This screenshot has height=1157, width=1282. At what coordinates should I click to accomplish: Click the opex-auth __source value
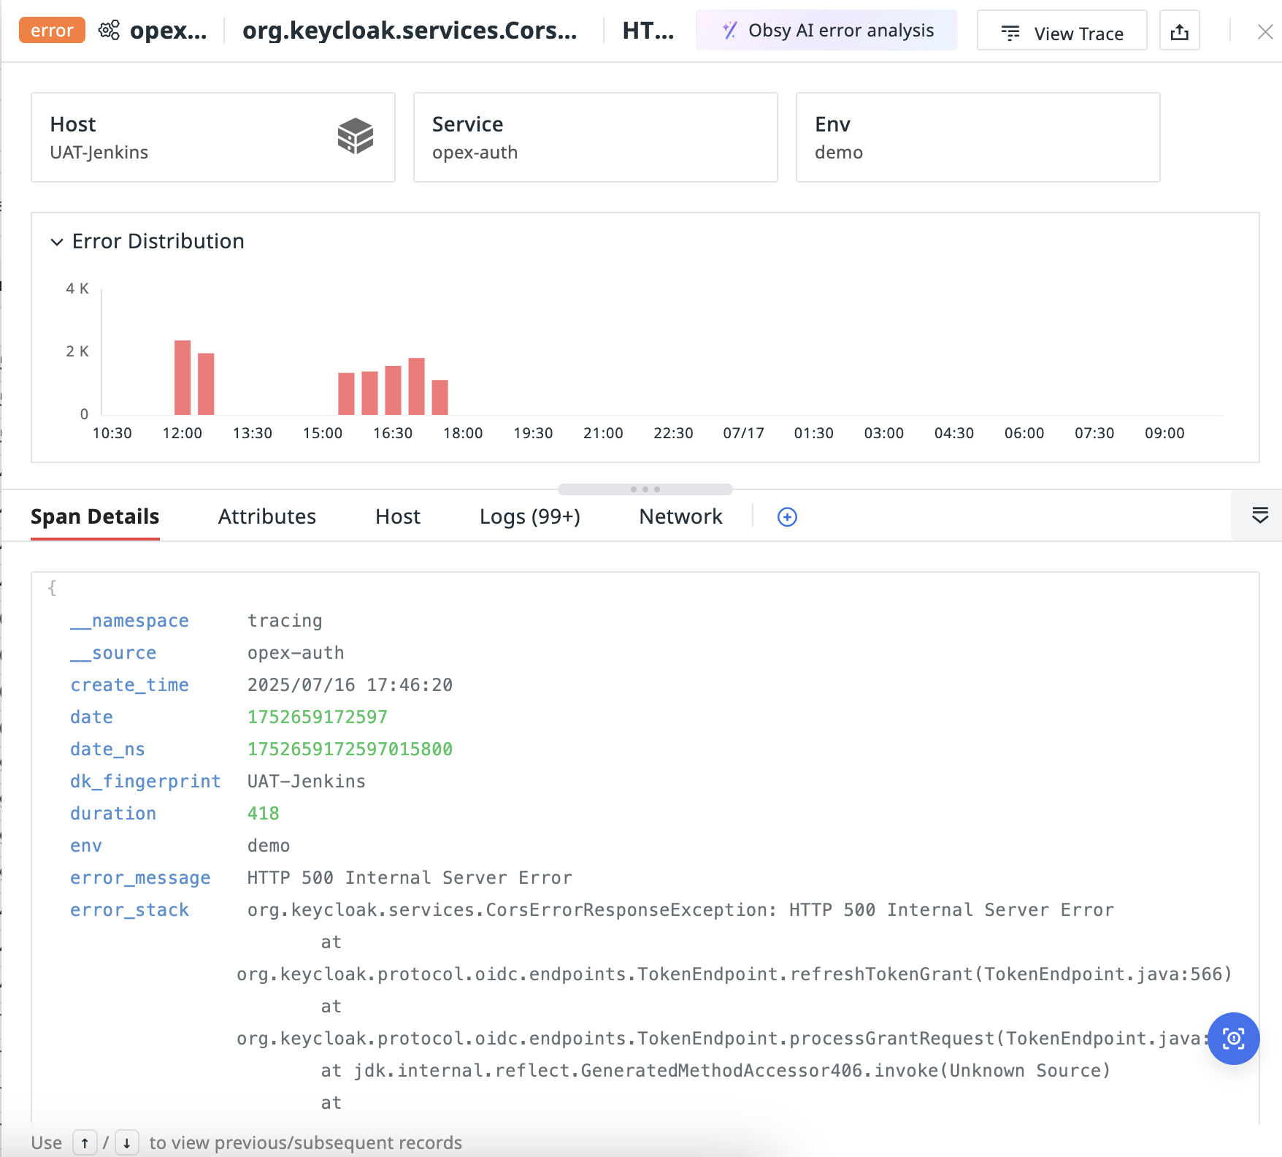[x=296, y=653]
